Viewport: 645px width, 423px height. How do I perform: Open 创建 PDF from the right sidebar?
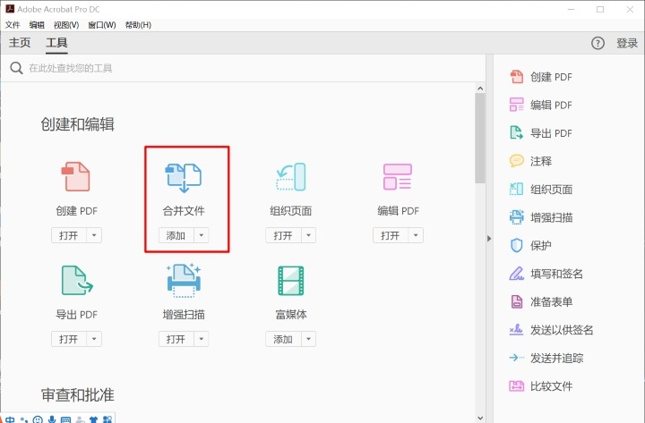pos(541,77)
